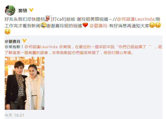Click the laughing-crying emoji after 新闻
The image size is (166, 119).
coord(44,25)
